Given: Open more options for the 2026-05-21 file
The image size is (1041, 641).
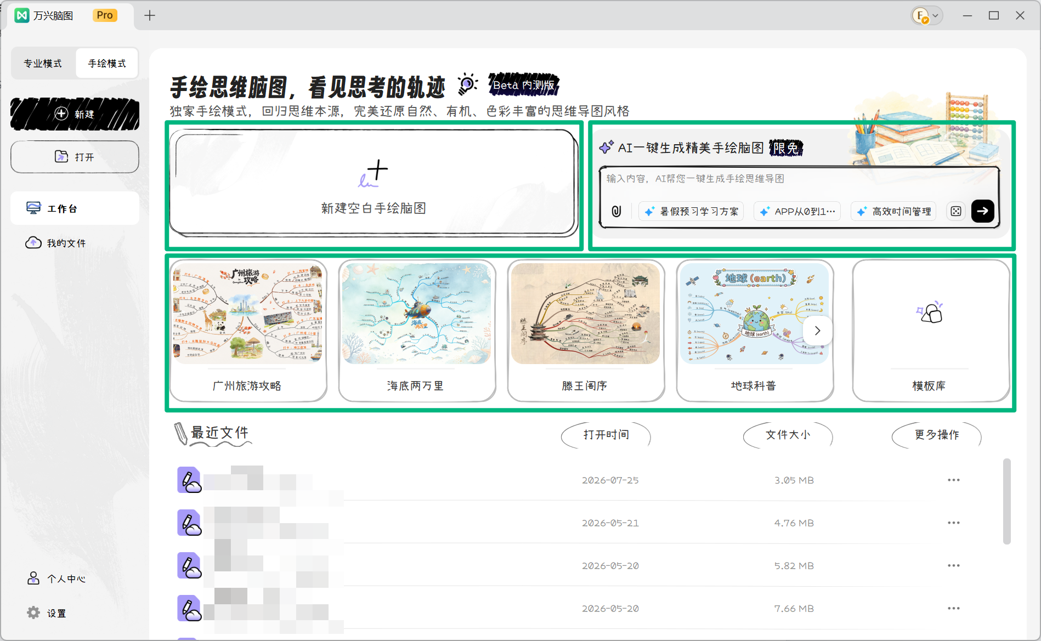Looking at the screenshot, I should click(x=954, y=523).
